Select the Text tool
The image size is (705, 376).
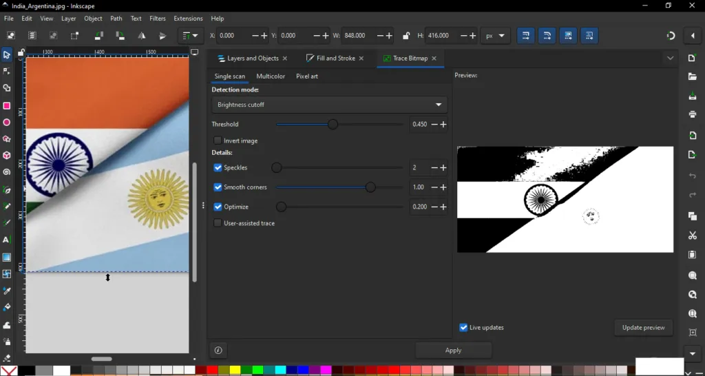[6, 240]
